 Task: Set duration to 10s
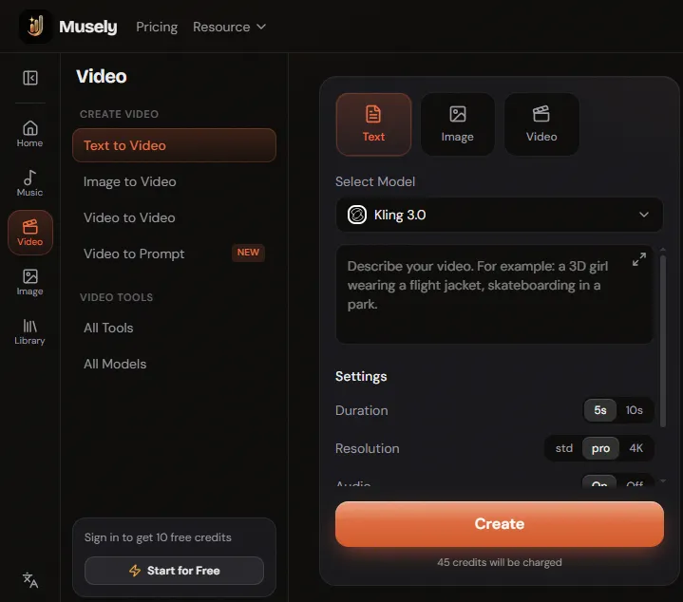coord(635,410)
